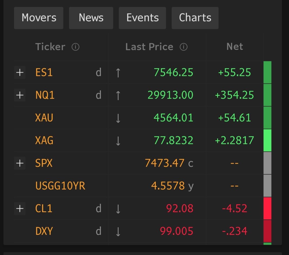The height and width of the screenshot is (255, 289).
Task: Select the DXY ticker
Action: tap(44, 231)
